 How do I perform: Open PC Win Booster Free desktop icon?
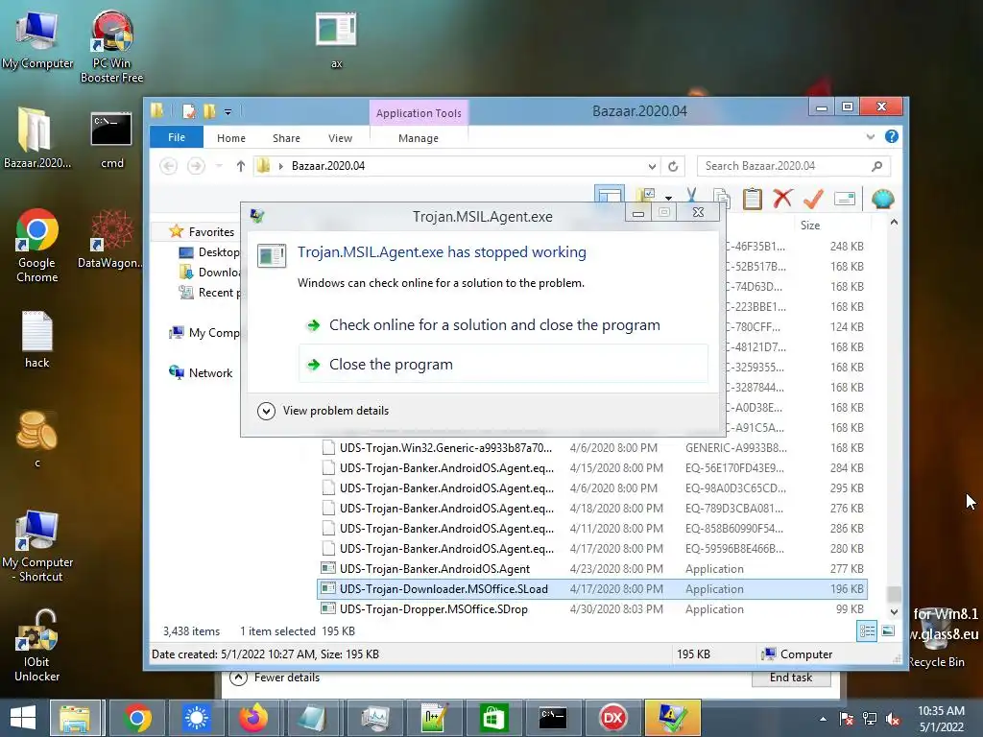coord(111,46)
